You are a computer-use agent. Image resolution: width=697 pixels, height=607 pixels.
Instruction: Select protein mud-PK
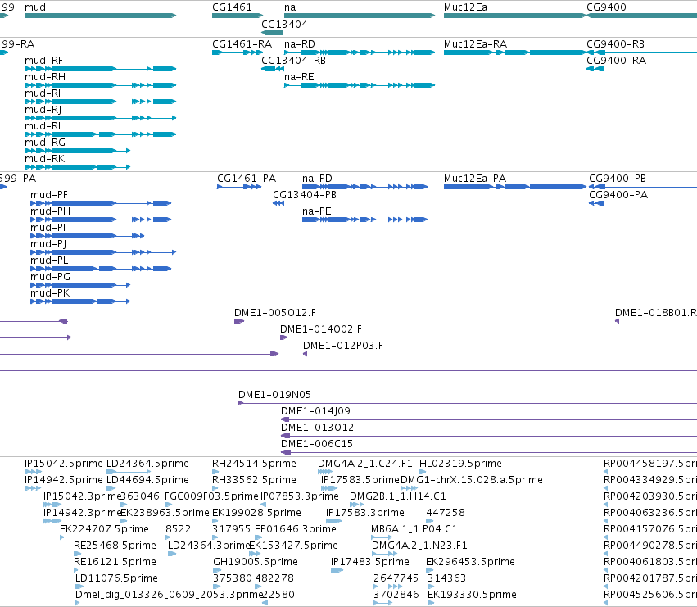(x=80, y=301)
